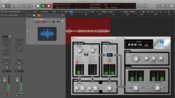
Task: Click the blue waveform track icon thumbnail
Action: coord(47,34)
